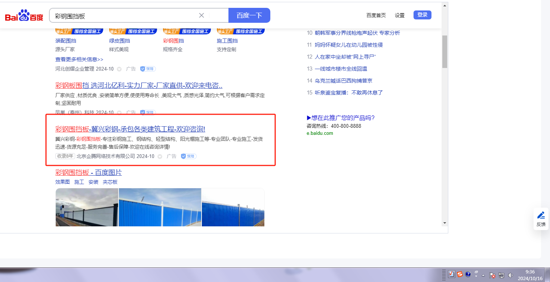This screenshot has width=550, height=282.
Task: Open Sogou input method tray icon
Action: (460, 275)
